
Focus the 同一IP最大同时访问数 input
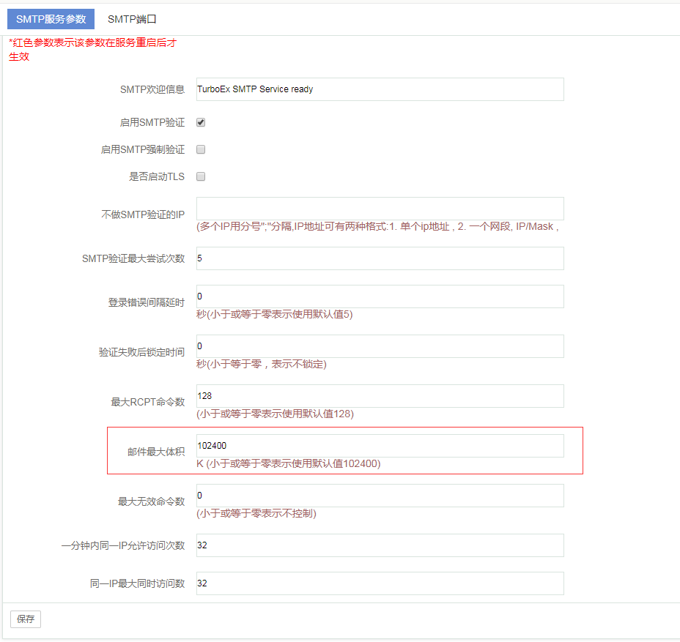click(x=380, y=583)
